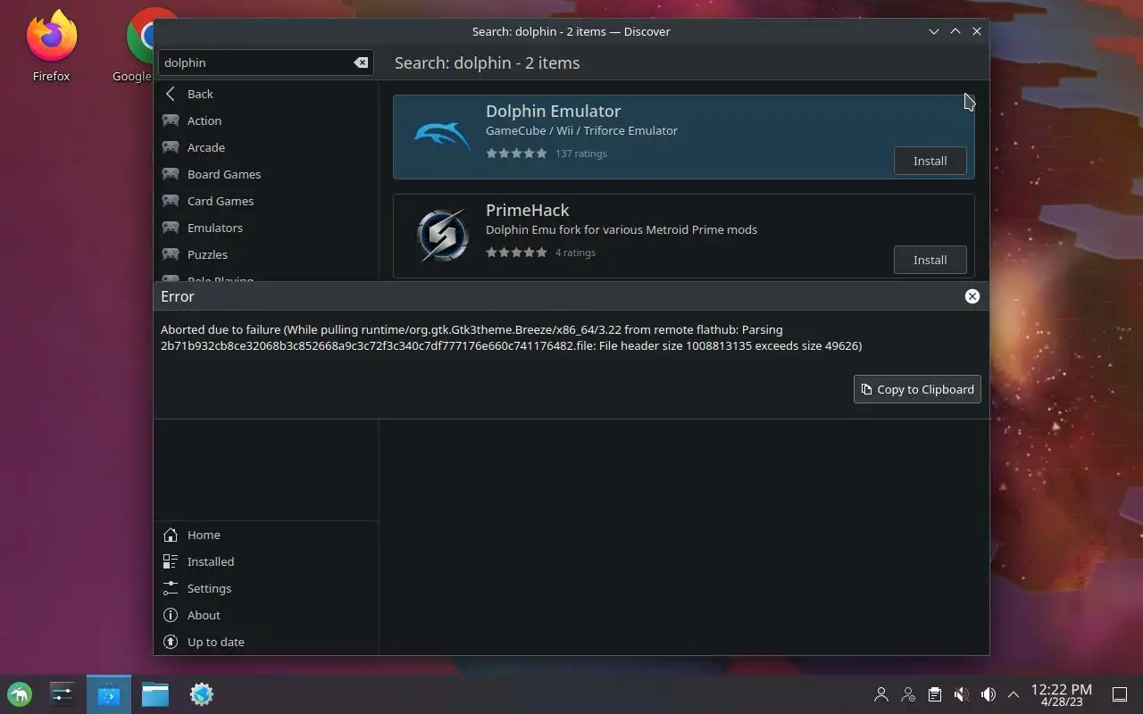Open the Action category

click(266, 120)
